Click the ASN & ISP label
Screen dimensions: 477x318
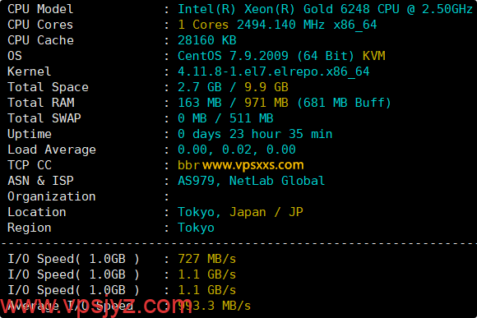point(41,181)
